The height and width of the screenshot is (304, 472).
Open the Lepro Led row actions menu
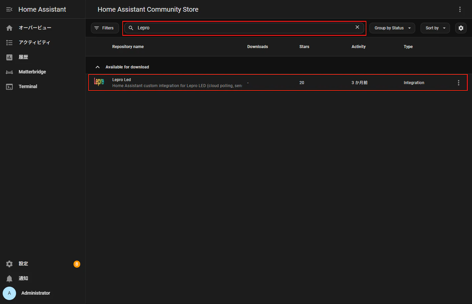click(x=459, y=83)
